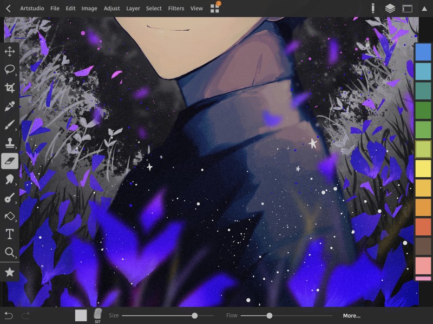Adjust the Flow slider

point(286,316)
